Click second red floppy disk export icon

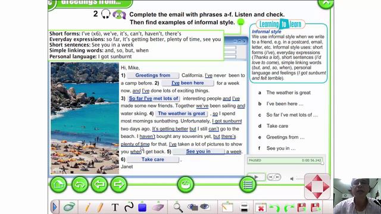tap(316, 207)
